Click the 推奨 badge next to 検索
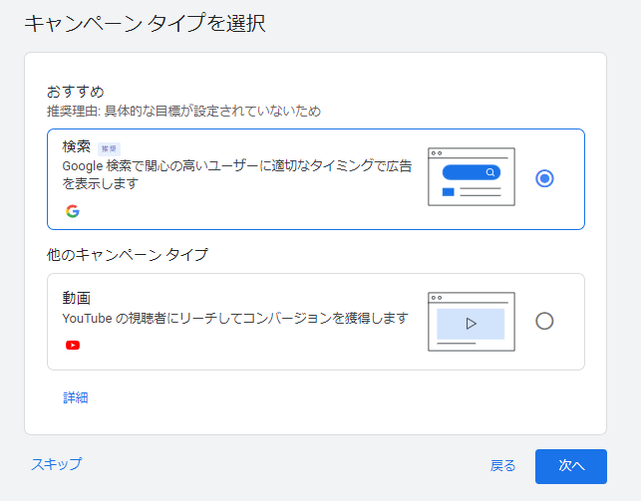This screenshot has height=501, width=641. point(110,147)
